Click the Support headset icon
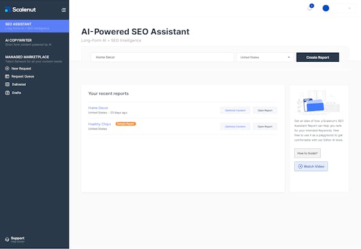This screenshot has width=361, height=249. 7,239
